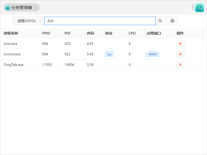Click the 占用端口 column header
The height and width of the screenshot is (155, 207).
(154, 33)
